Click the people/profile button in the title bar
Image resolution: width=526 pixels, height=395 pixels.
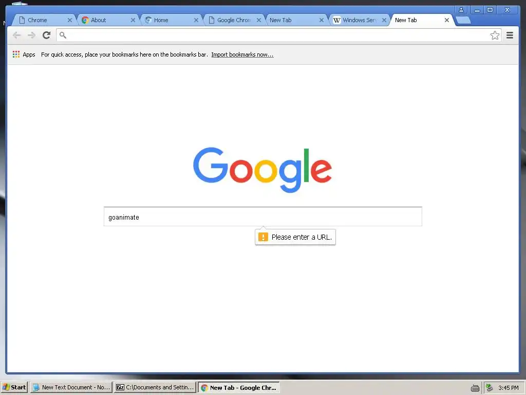(x=462, y=10)
